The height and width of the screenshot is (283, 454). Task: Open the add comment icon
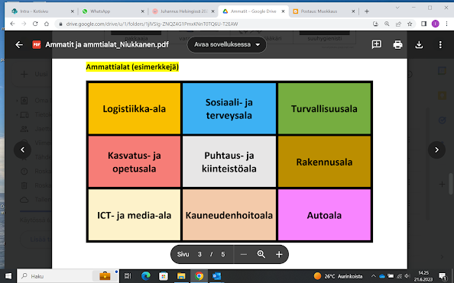376,44
